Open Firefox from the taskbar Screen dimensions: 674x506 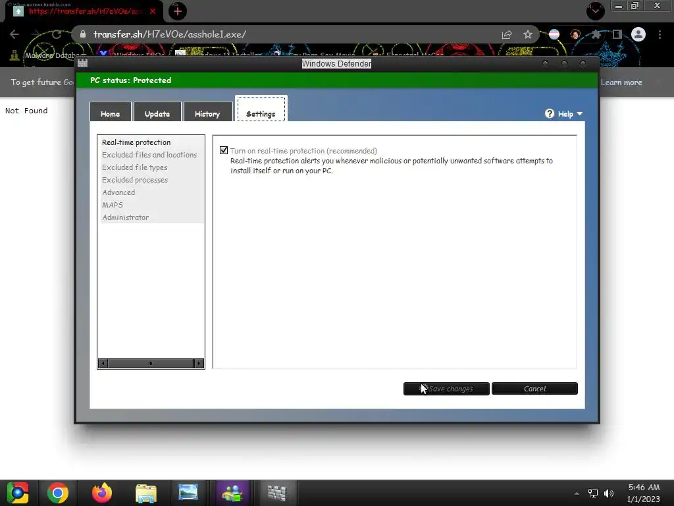click(102, 493)
